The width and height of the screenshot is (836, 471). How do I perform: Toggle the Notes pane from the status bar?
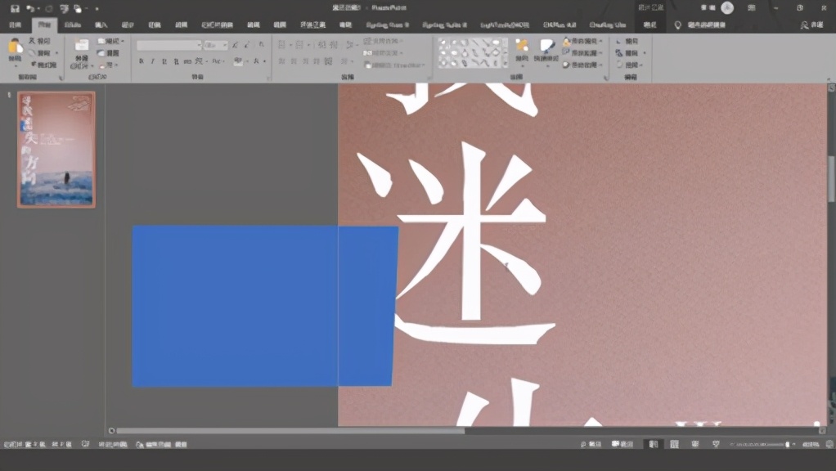[591, 444]
